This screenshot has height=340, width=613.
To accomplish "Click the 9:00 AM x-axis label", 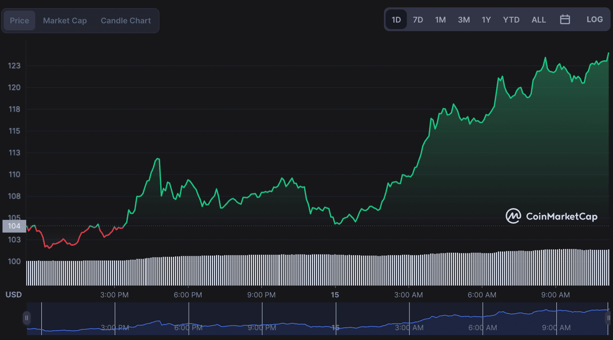I will (555, 295).
